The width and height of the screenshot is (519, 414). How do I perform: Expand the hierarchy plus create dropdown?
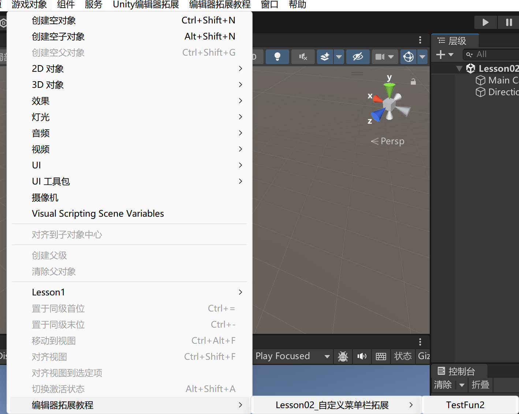445,55
